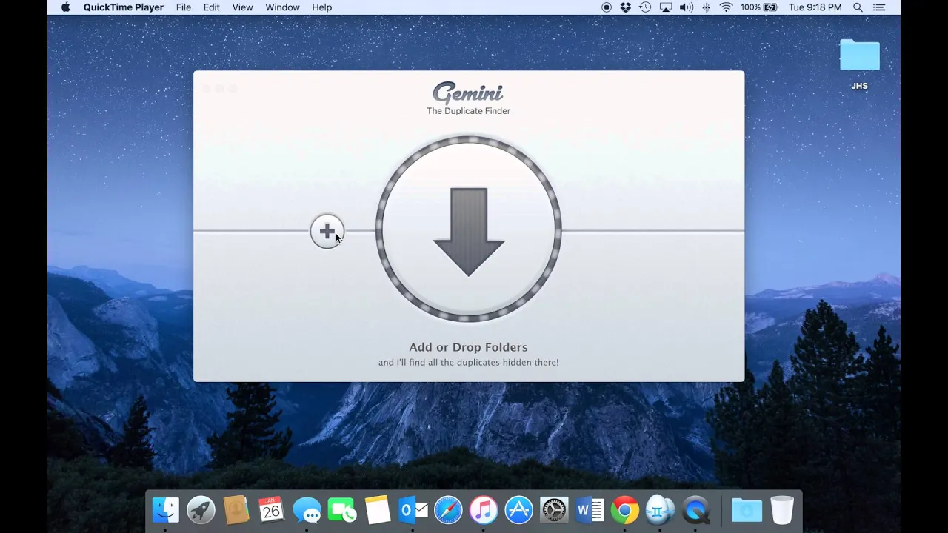Open the volume control in menu bar
The image size is (948, 533).
point(687,7)
